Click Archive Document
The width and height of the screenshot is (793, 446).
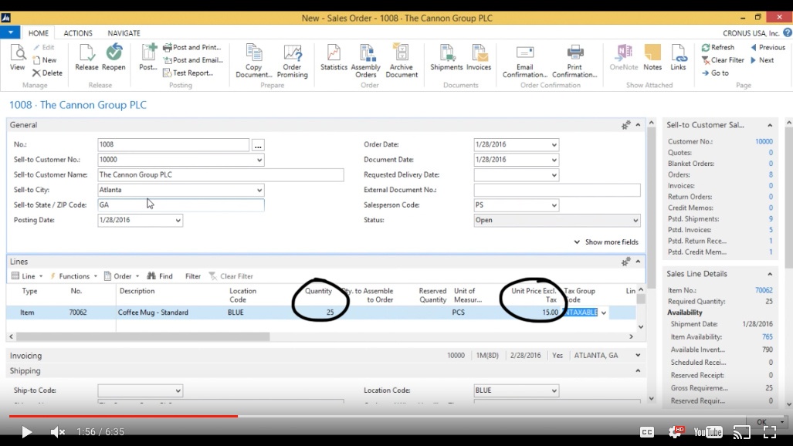402,61
